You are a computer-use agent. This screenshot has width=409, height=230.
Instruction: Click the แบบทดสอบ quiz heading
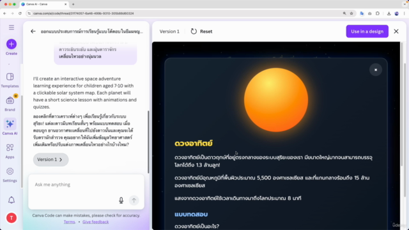(191, 214)
